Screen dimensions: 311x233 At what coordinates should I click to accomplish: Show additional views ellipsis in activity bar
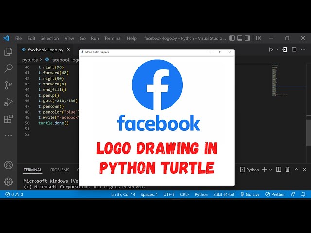[x=8, y=136]
